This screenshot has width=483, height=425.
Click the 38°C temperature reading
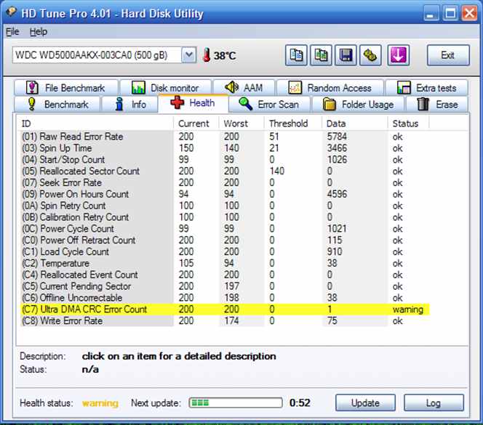[x=225, y=56]
